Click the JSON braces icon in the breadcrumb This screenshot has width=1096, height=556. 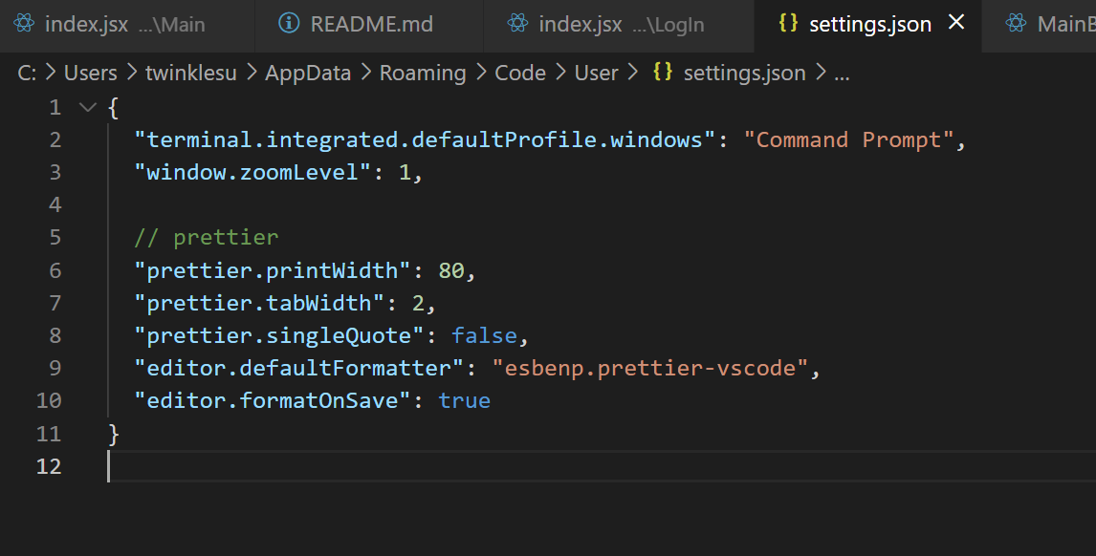(663, 72)
